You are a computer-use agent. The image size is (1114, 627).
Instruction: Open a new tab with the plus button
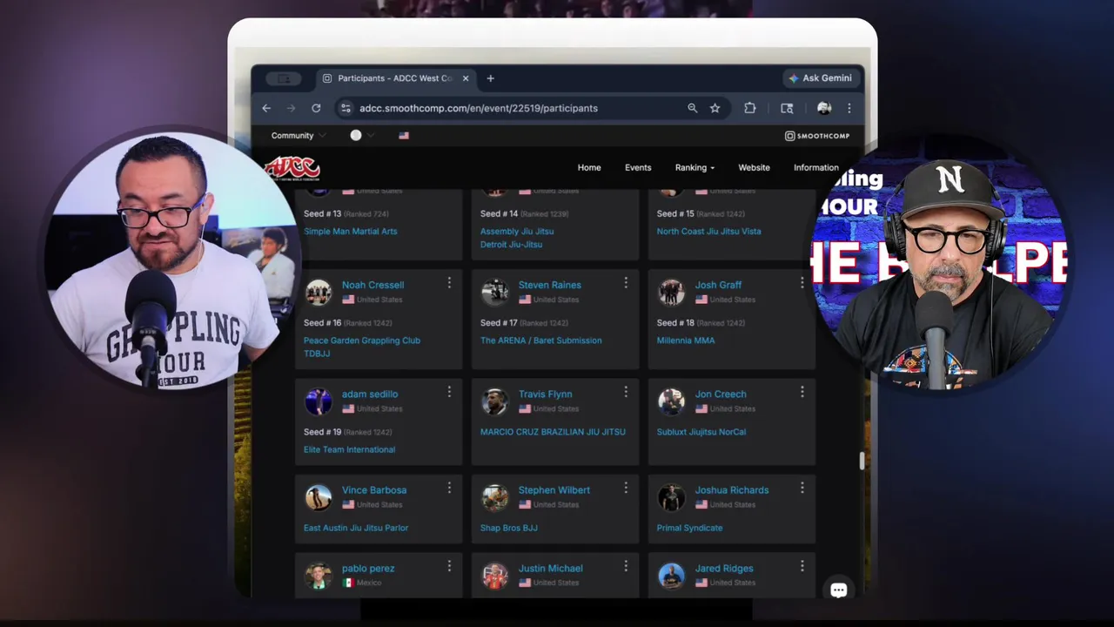490,78
